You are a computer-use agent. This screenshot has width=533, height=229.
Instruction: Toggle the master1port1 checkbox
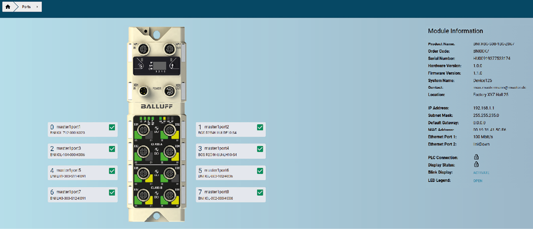(112, 127)
